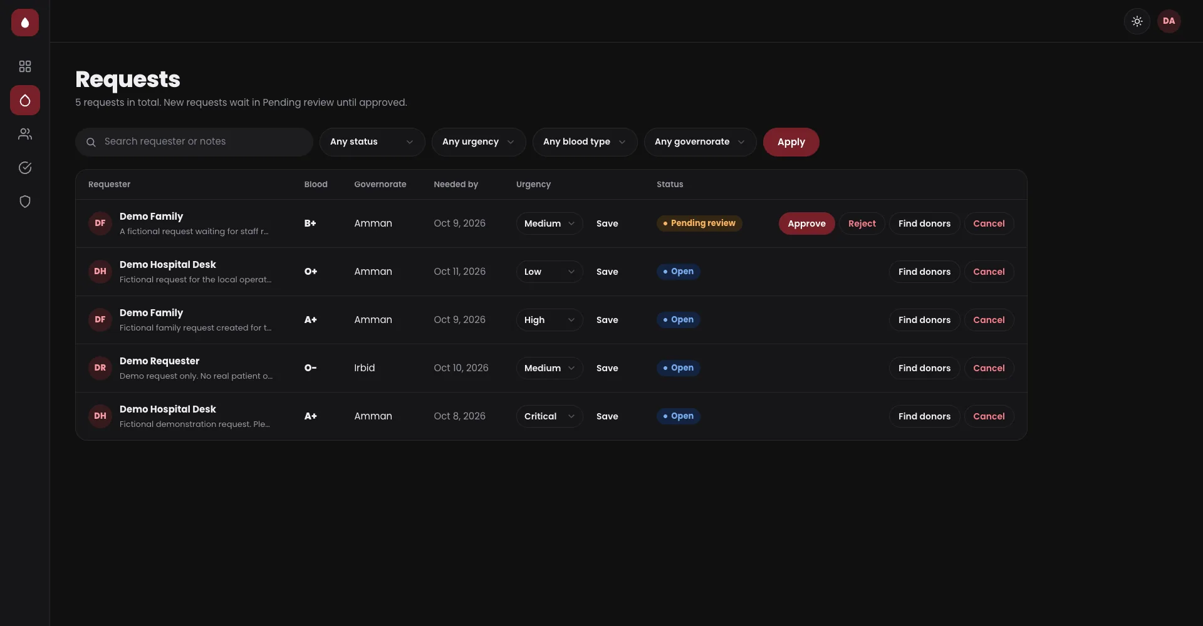Change urgency dropdown showing Critical
Viewport: 1203px width, 626px height.
tap(549, 416)
